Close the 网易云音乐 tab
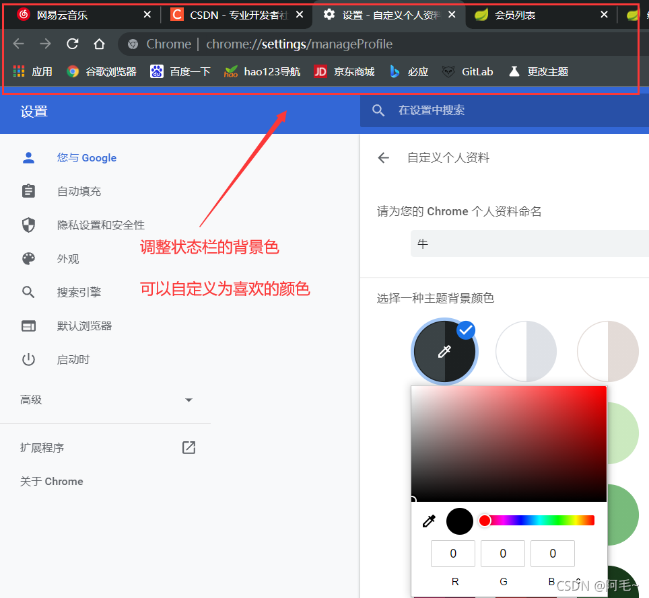Viewport: 649px width, 598px height. [x=147, y=15]
